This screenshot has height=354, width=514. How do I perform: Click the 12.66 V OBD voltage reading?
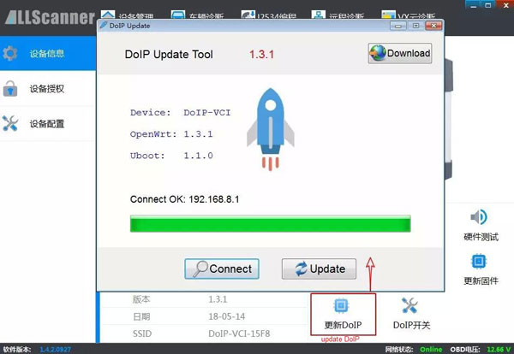tap(499, 350)
